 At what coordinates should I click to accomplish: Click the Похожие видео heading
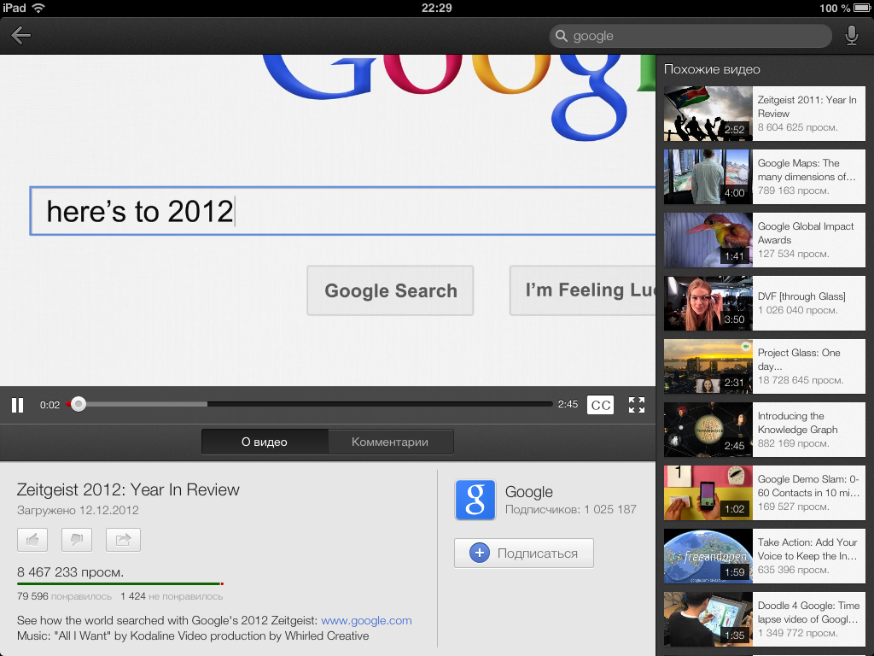point(712,69)
